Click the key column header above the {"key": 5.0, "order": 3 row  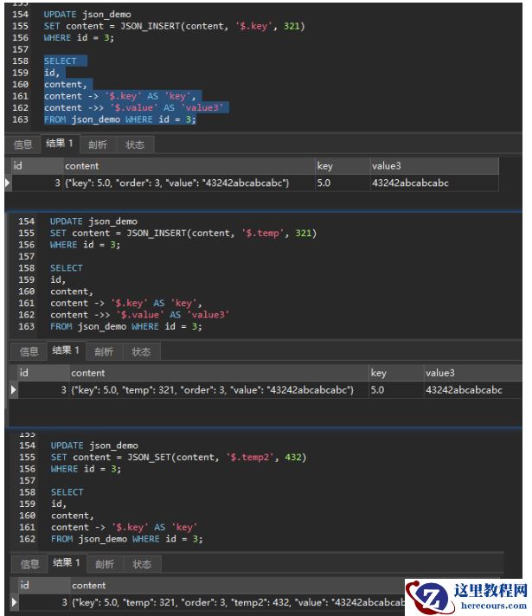343,166
